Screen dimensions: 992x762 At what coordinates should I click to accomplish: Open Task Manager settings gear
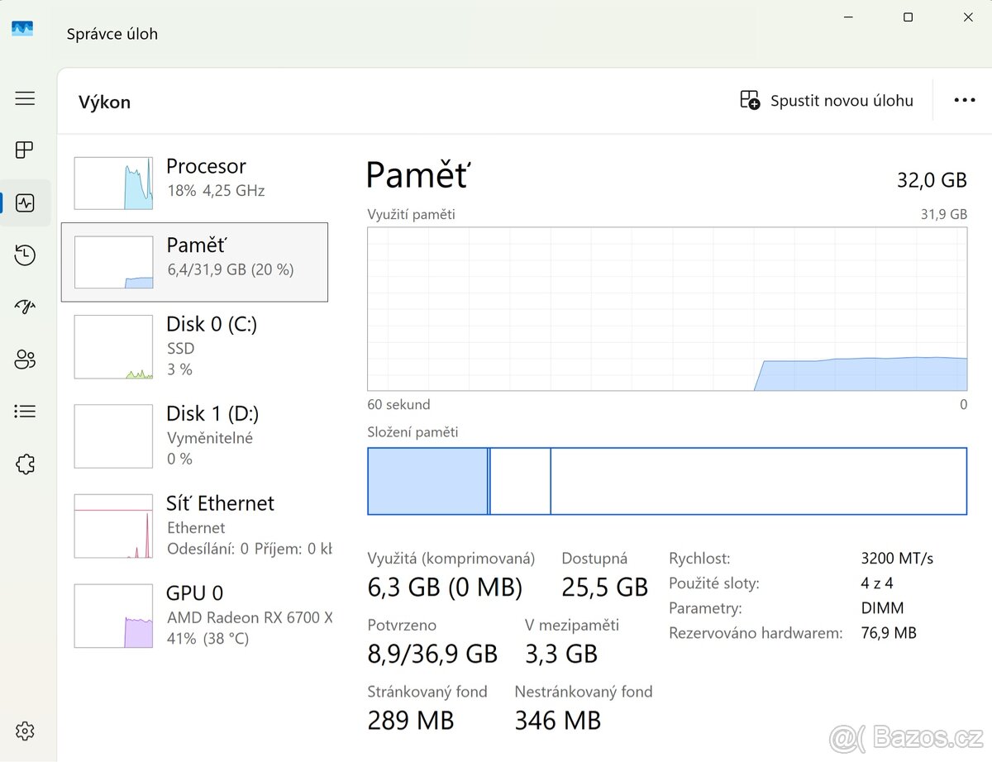tap(25, 731)
